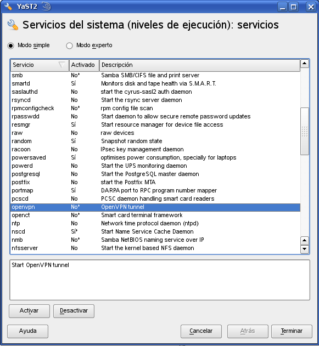Click the Cancelar button
Screen dimensions: 319x346
pos(201,331)
